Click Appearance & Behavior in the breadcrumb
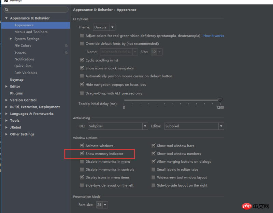This screenshot has height=213, width=273. click(93, 10)
